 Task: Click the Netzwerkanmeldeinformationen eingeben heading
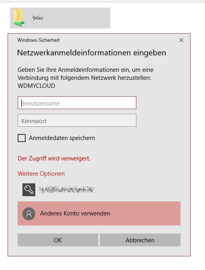[x=91, y=53]
